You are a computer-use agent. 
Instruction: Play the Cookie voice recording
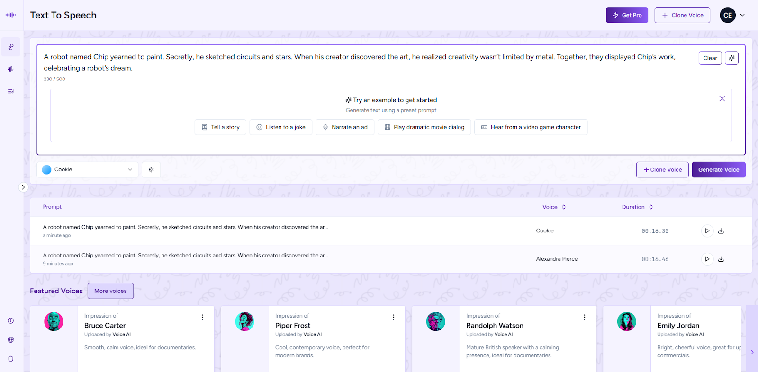point(707,231)
